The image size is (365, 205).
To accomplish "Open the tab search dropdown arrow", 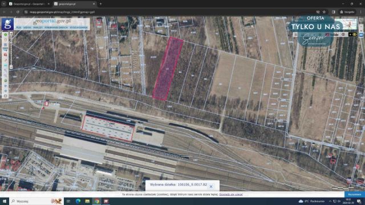I will (x=3, y=4).
